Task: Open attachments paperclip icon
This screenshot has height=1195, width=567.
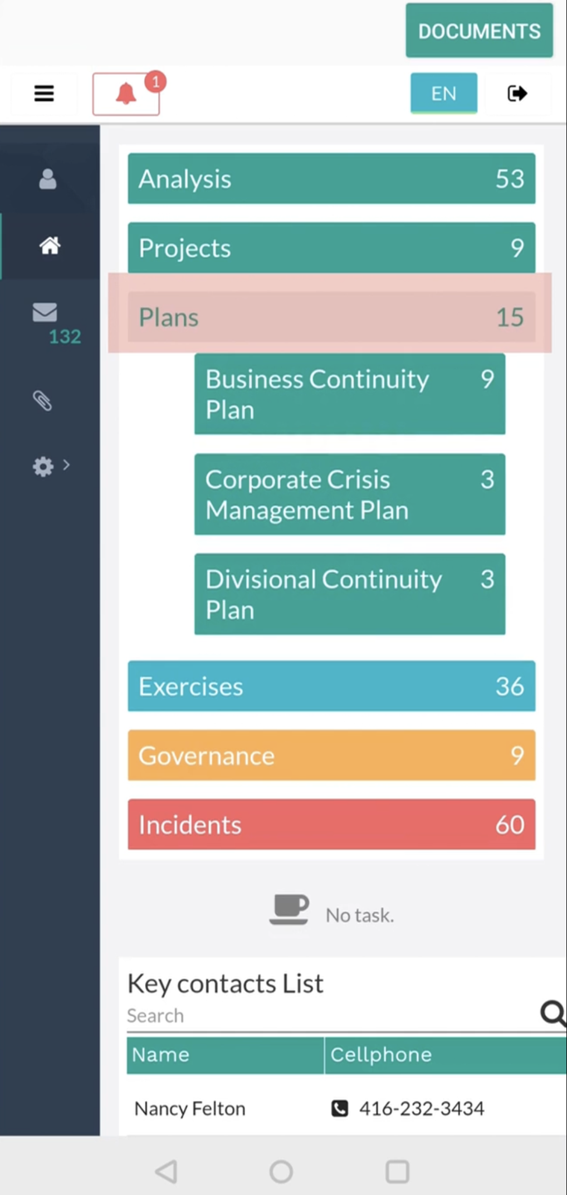Action: 43,400
